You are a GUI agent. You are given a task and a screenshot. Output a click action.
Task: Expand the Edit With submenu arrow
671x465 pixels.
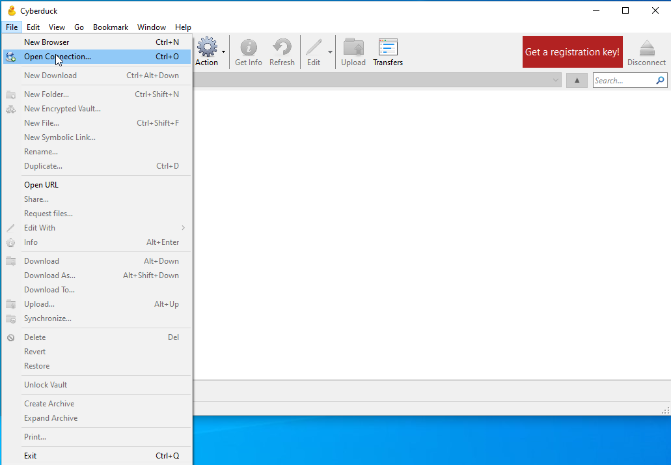pyautogui.click(x=183, y=228)
